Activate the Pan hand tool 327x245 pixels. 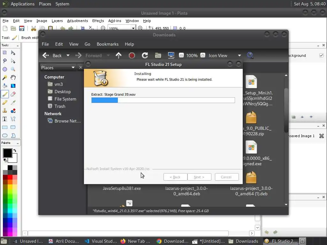tap(13, 78)
